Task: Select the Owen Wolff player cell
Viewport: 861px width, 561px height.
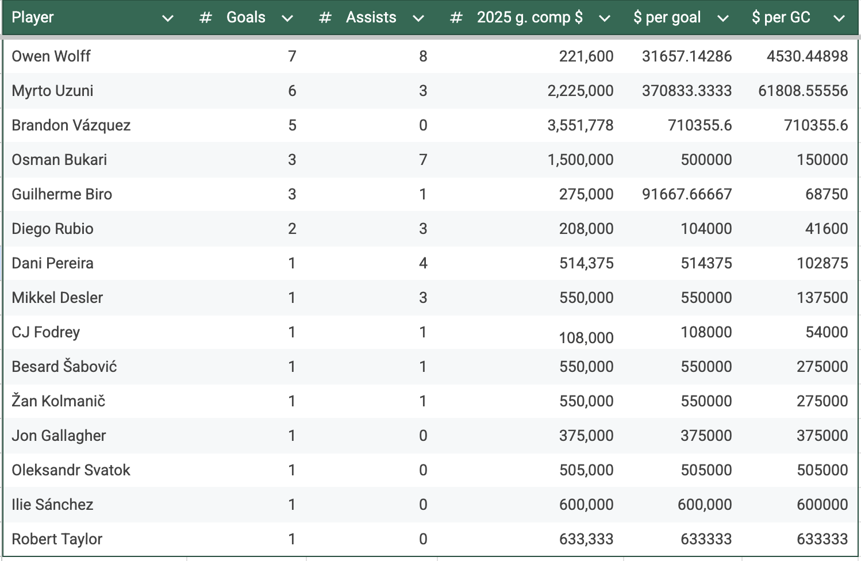Action: point(51,56)
